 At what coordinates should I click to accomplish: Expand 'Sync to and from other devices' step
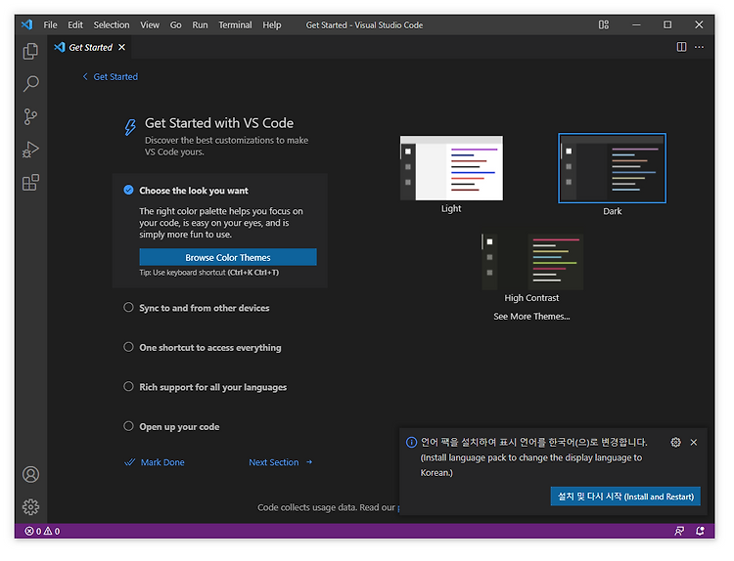(205, 308)
